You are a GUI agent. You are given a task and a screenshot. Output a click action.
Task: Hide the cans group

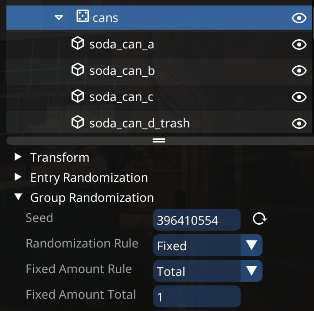tap(299, 18)
